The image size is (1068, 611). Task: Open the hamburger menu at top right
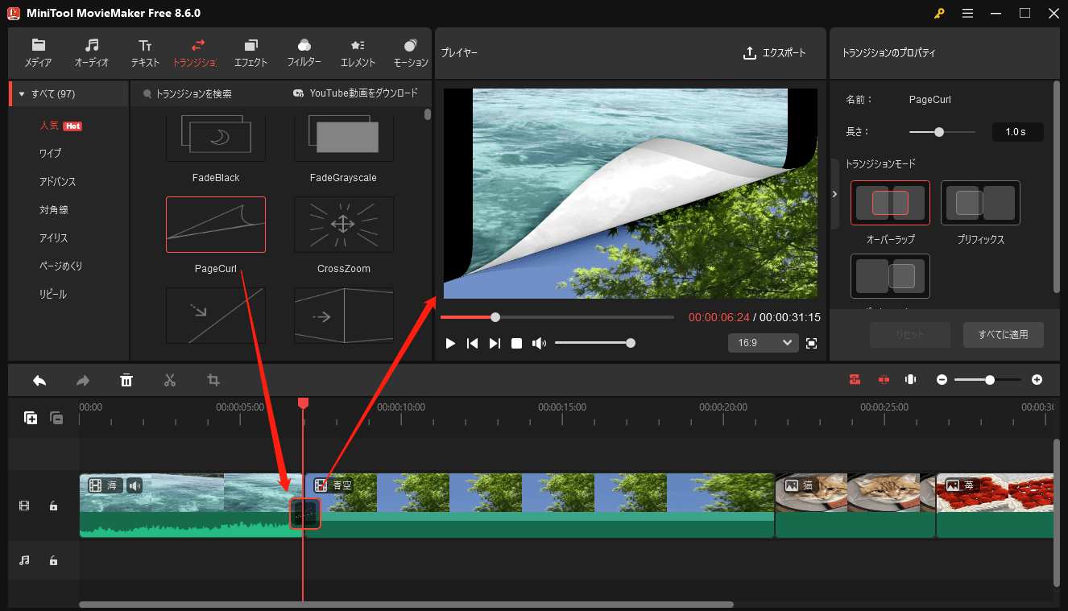967,13
